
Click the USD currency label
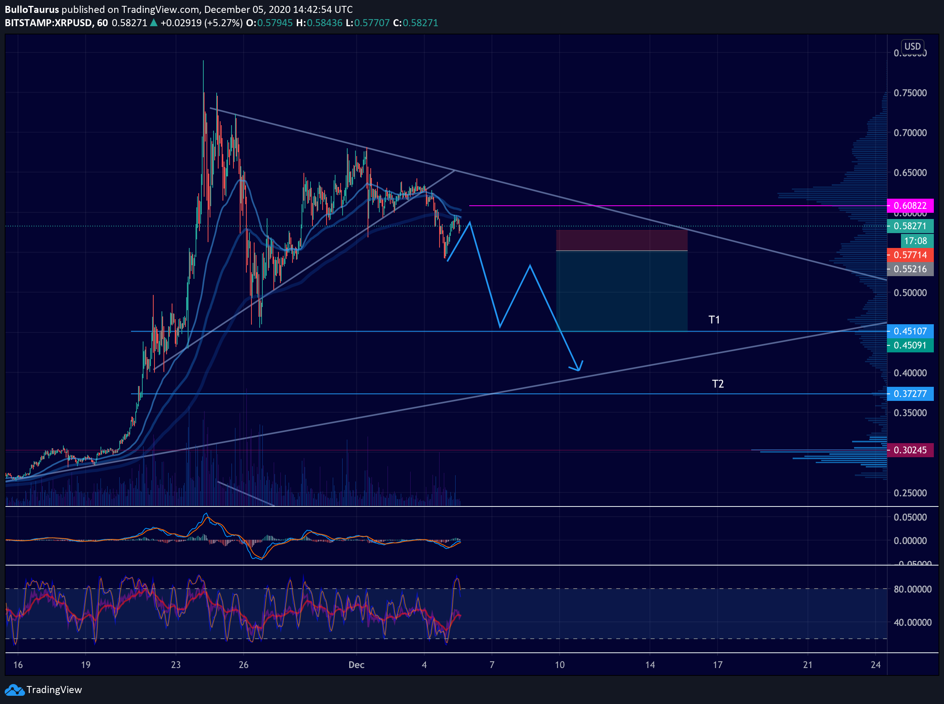(x=912, y=47)
